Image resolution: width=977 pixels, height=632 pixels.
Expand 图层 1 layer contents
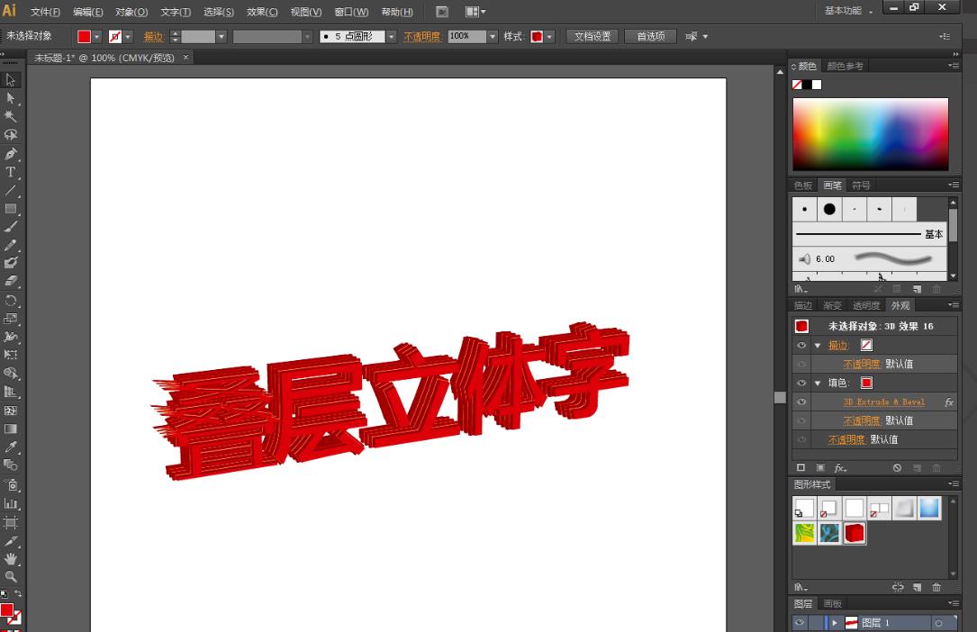coord(835,623)
